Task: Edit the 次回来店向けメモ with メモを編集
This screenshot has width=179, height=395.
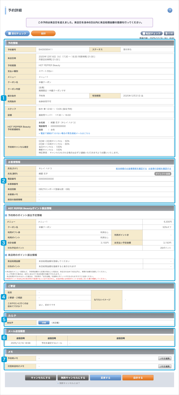Action: point(165,366)
